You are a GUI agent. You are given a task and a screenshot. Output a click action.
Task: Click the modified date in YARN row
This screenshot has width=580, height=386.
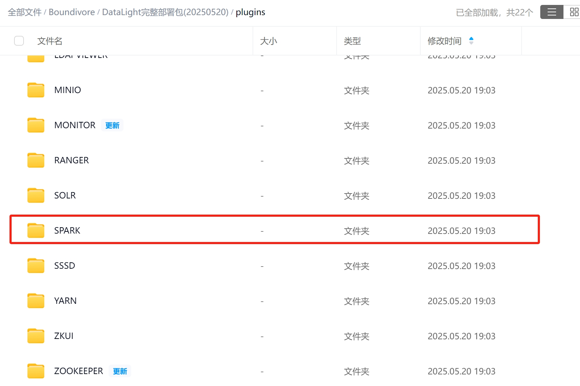pyautogui.click(x=461, y=301)
